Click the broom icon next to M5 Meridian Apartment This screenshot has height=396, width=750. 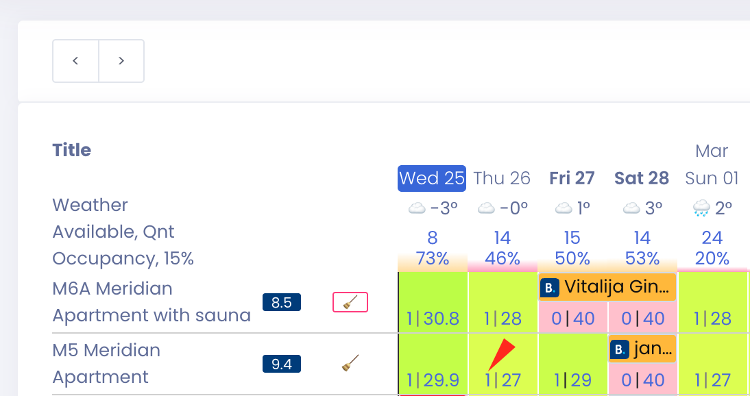coord(350,363)
